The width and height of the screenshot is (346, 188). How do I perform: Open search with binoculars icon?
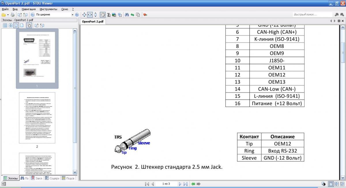pos(127,15)
